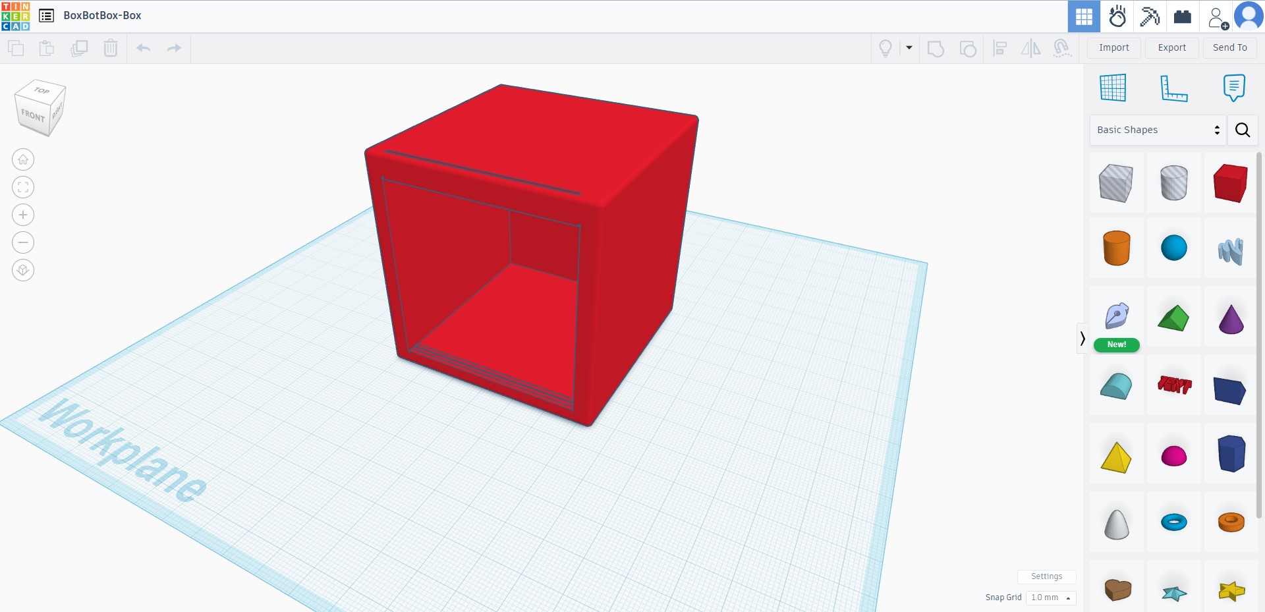This screenshot has width=1265, height=612.
Task: Click the Copy icon in toolbar
Action: (x=16, y=48)
